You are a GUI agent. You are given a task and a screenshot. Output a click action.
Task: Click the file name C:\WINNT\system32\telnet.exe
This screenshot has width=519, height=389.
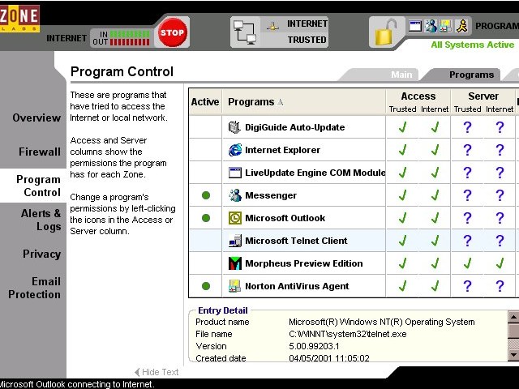348,334
